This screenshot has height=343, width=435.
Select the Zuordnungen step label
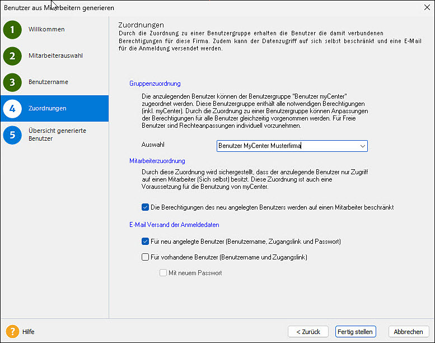tap(47, 108)
